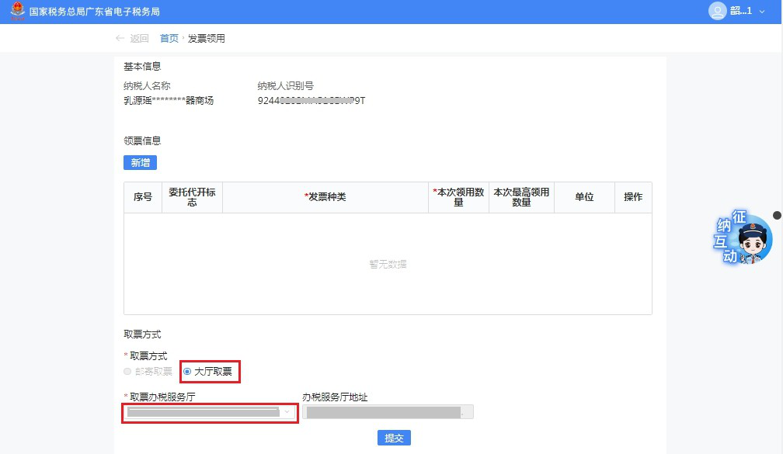Click the taxpayer name 乳源瑶********器商场
Viewport: 783px width, 454px height.
click(169, 101)
